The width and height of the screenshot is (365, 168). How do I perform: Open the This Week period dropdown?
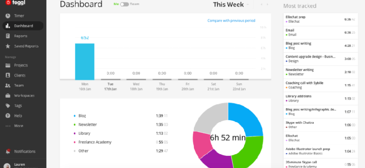pos(231,5)
